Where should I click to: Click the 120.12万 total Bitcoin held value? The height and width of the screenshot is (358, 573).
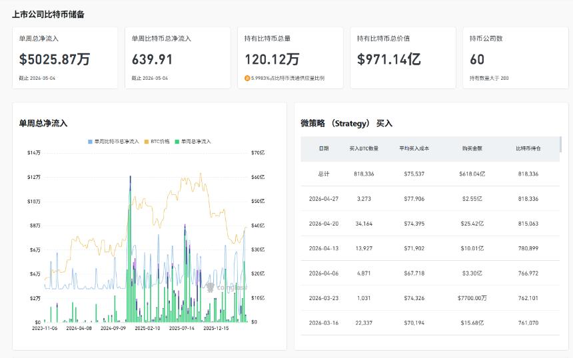[x=272, y=59]
